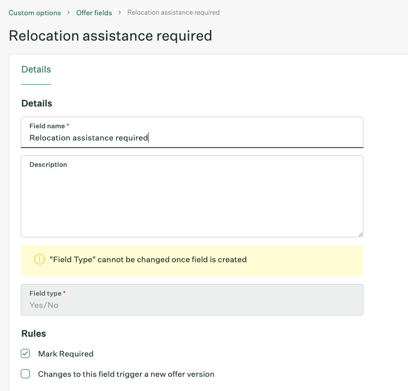Click the Field type label
This screenshot has width=408, height=391.
click(x=46, y=294)
